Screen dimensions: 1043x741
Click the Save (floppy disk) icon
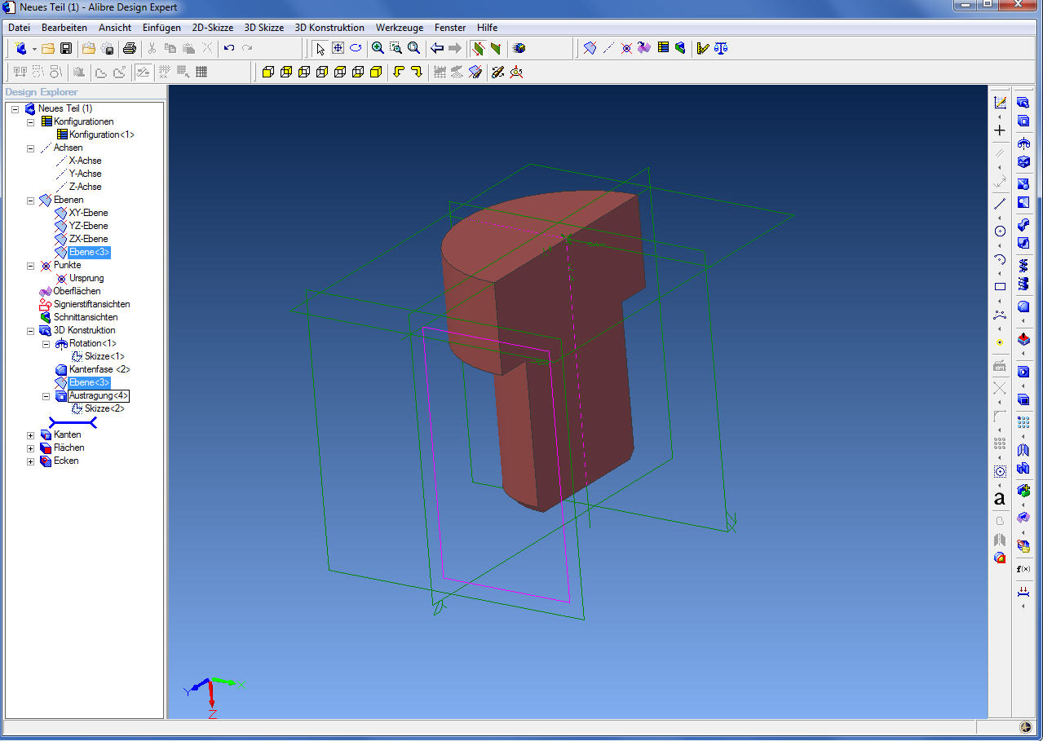coord(66,48)
